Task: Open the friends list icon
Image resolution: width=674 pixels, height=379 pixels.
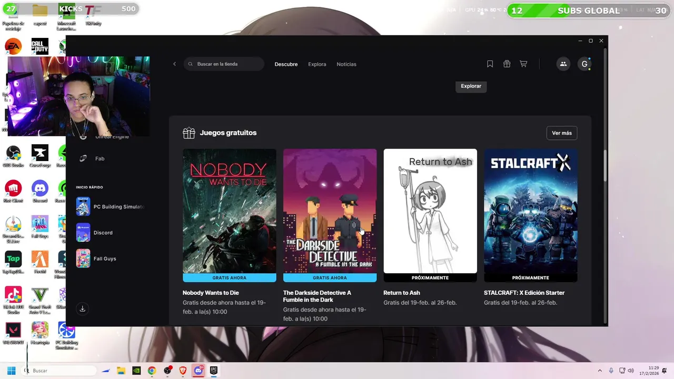Action: [563, 64]
